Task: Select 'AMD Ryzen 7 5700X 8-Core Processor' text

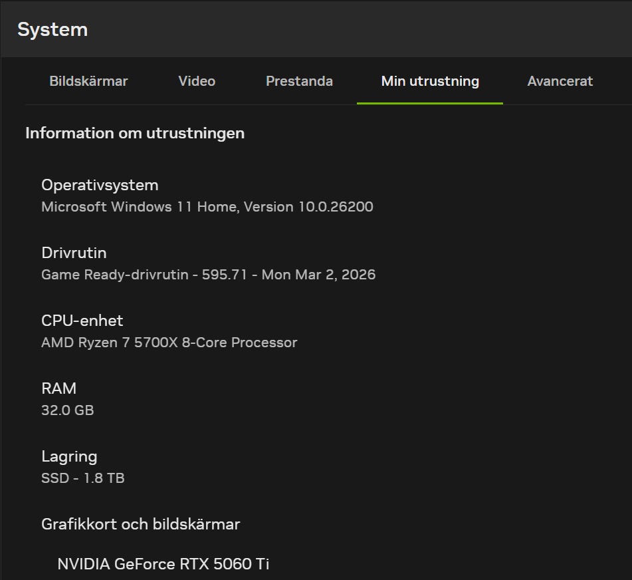Action: pyautogui.click(x=169, y=343)
